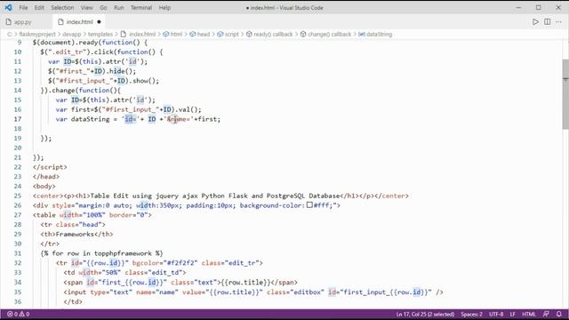Click '{{row.title}}' in the span line
Screen dimensions: 569x320
245,283
